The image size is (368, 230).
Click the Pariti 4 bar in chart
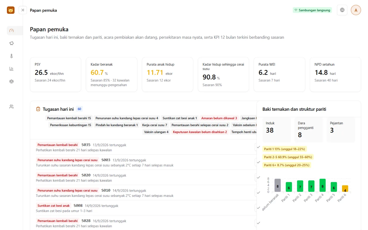coord(322,185)
